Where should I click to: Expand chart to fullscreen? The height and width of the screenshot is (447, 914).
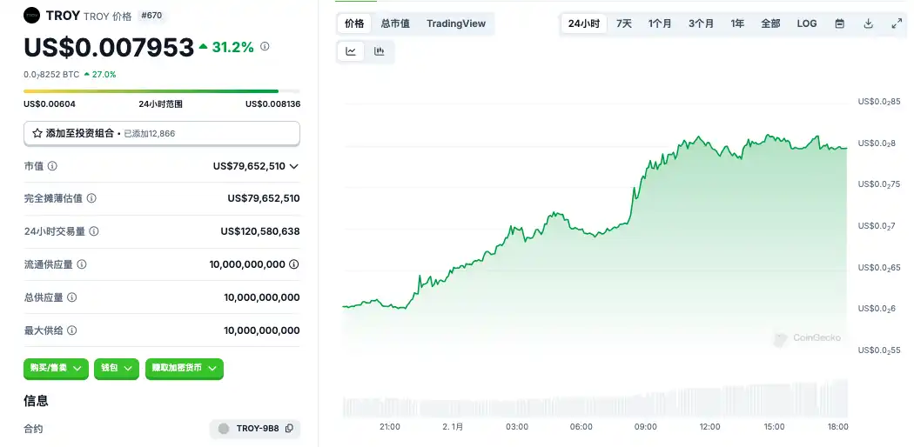897,23
